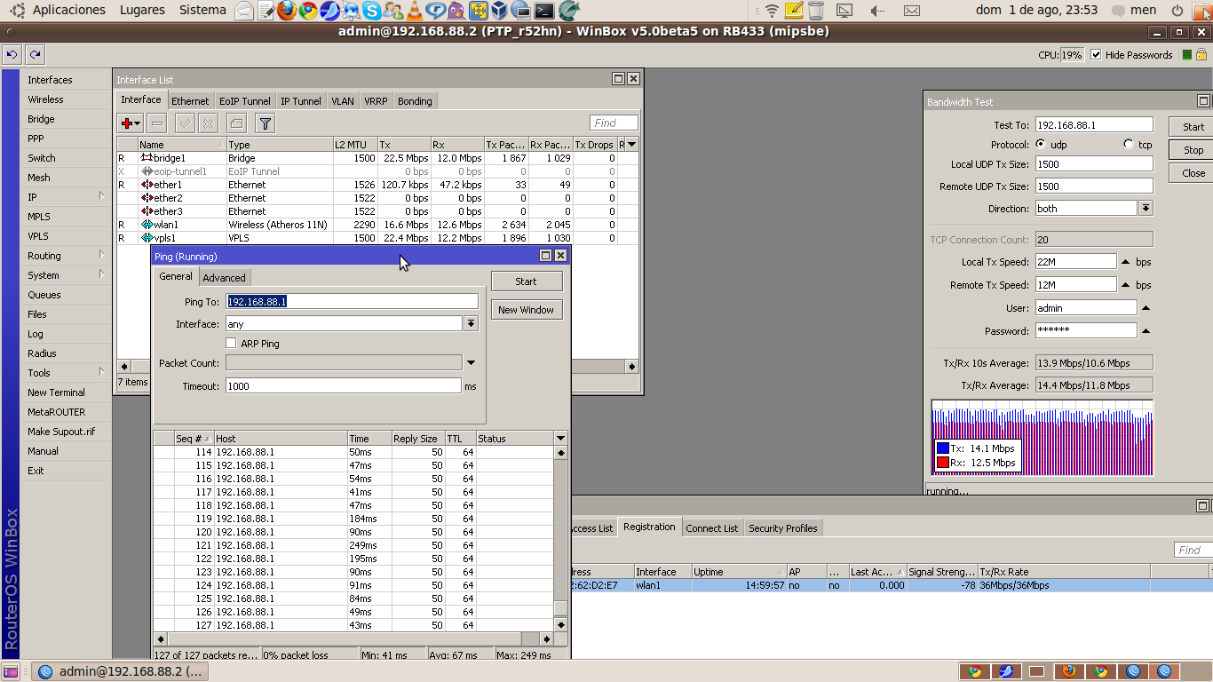The image size is (1213, 682).
Task: Open the Tools submenu in sidebar
Action: pos(64,373)
